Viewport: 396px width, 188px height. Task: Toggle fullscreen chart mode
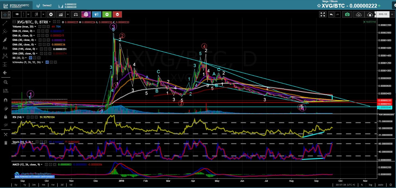click(323, 14)
